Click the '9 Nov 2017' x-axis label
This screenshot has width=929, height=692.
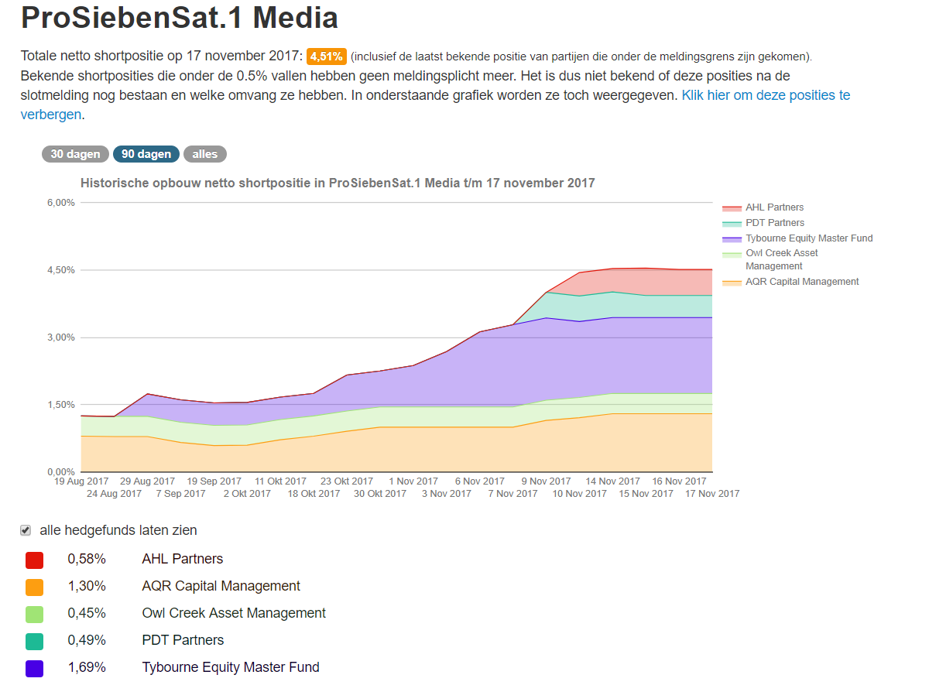click(547, 481)
